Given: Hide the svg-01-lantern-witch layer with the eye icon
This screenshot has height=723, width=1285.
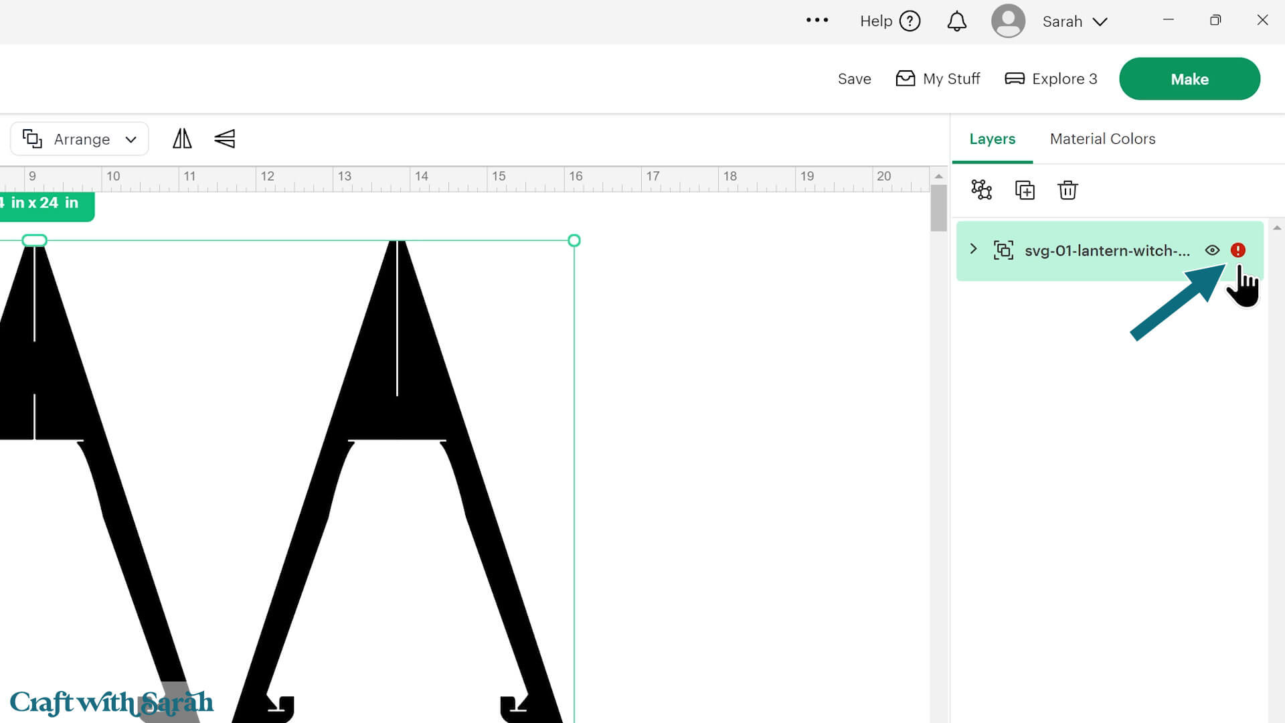Looking at the screenshot, I should point(1212,250).
